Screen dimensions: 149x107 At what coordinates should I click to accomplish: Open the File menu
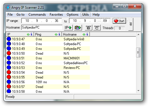(10, 15)
